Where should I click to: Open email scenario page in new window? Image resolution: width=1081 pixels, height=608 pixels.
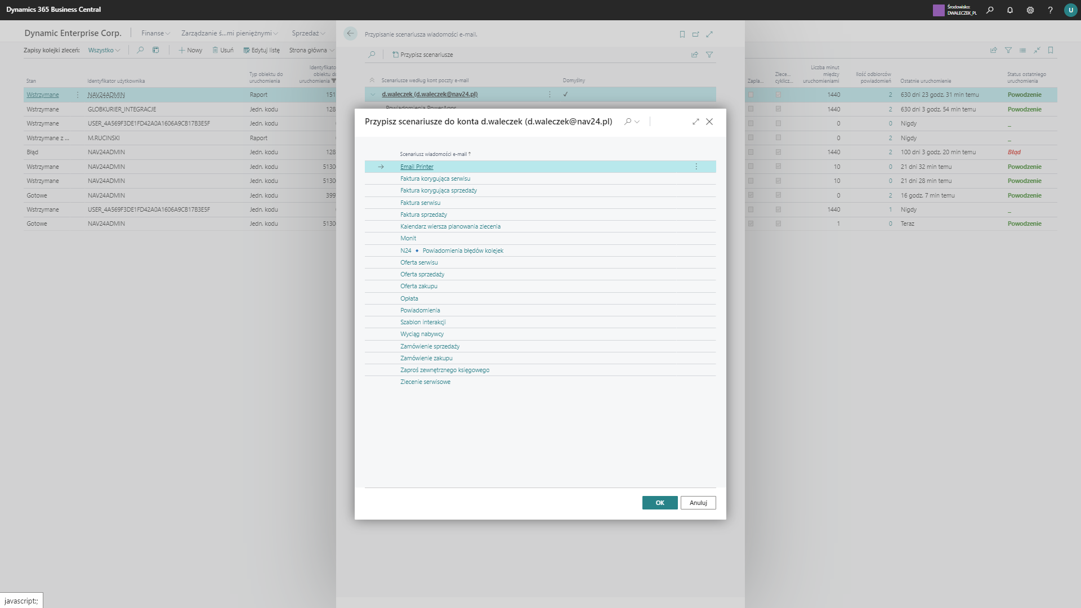click(696, 34)
